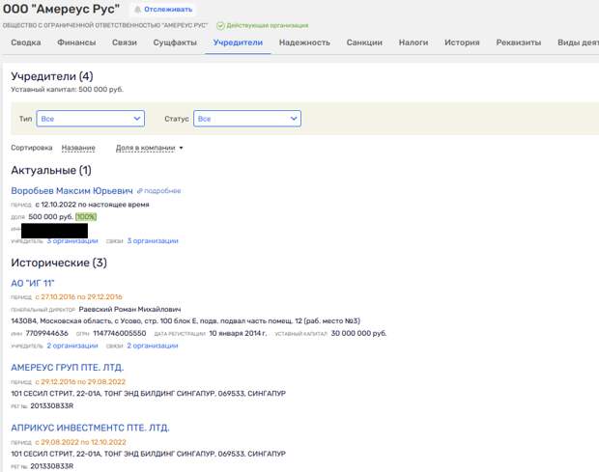The height and width of the screenshot is (472, 599).
Task: Click the director name Раевский Роман Михайлович
Action: point(129,309)
